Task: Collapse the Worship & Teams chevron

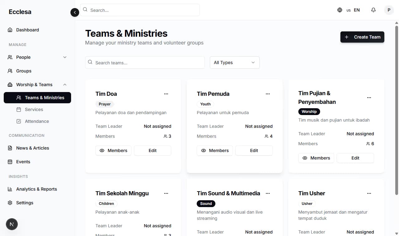Action: click(65, 85)
